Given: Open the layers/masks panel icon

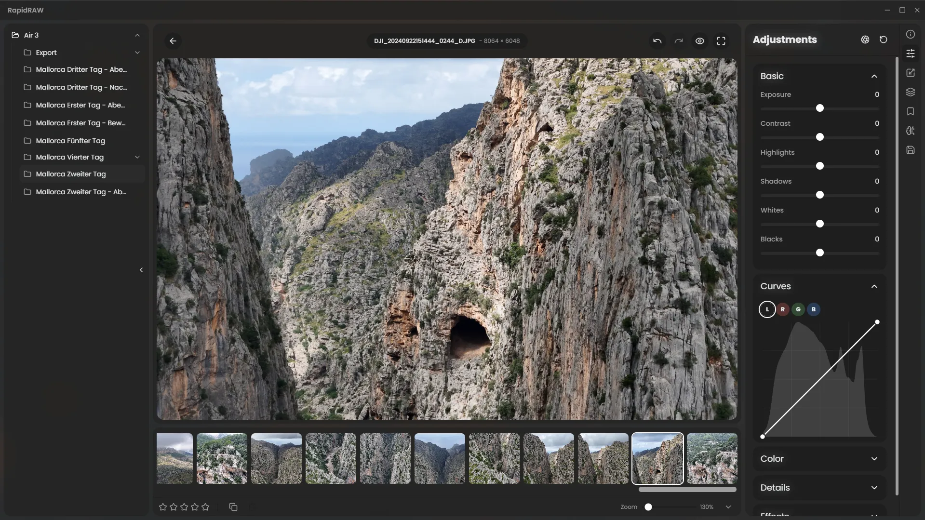Looking at the screenshot, I should pyautogui.click(x=910, y=92).
